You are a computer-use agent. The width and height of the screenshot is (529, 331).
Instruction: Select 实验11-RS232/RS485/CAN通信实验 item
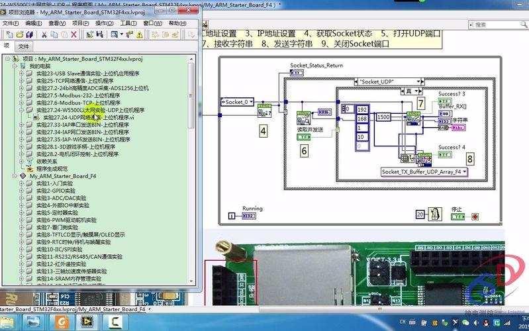click(x=79, y=257)
